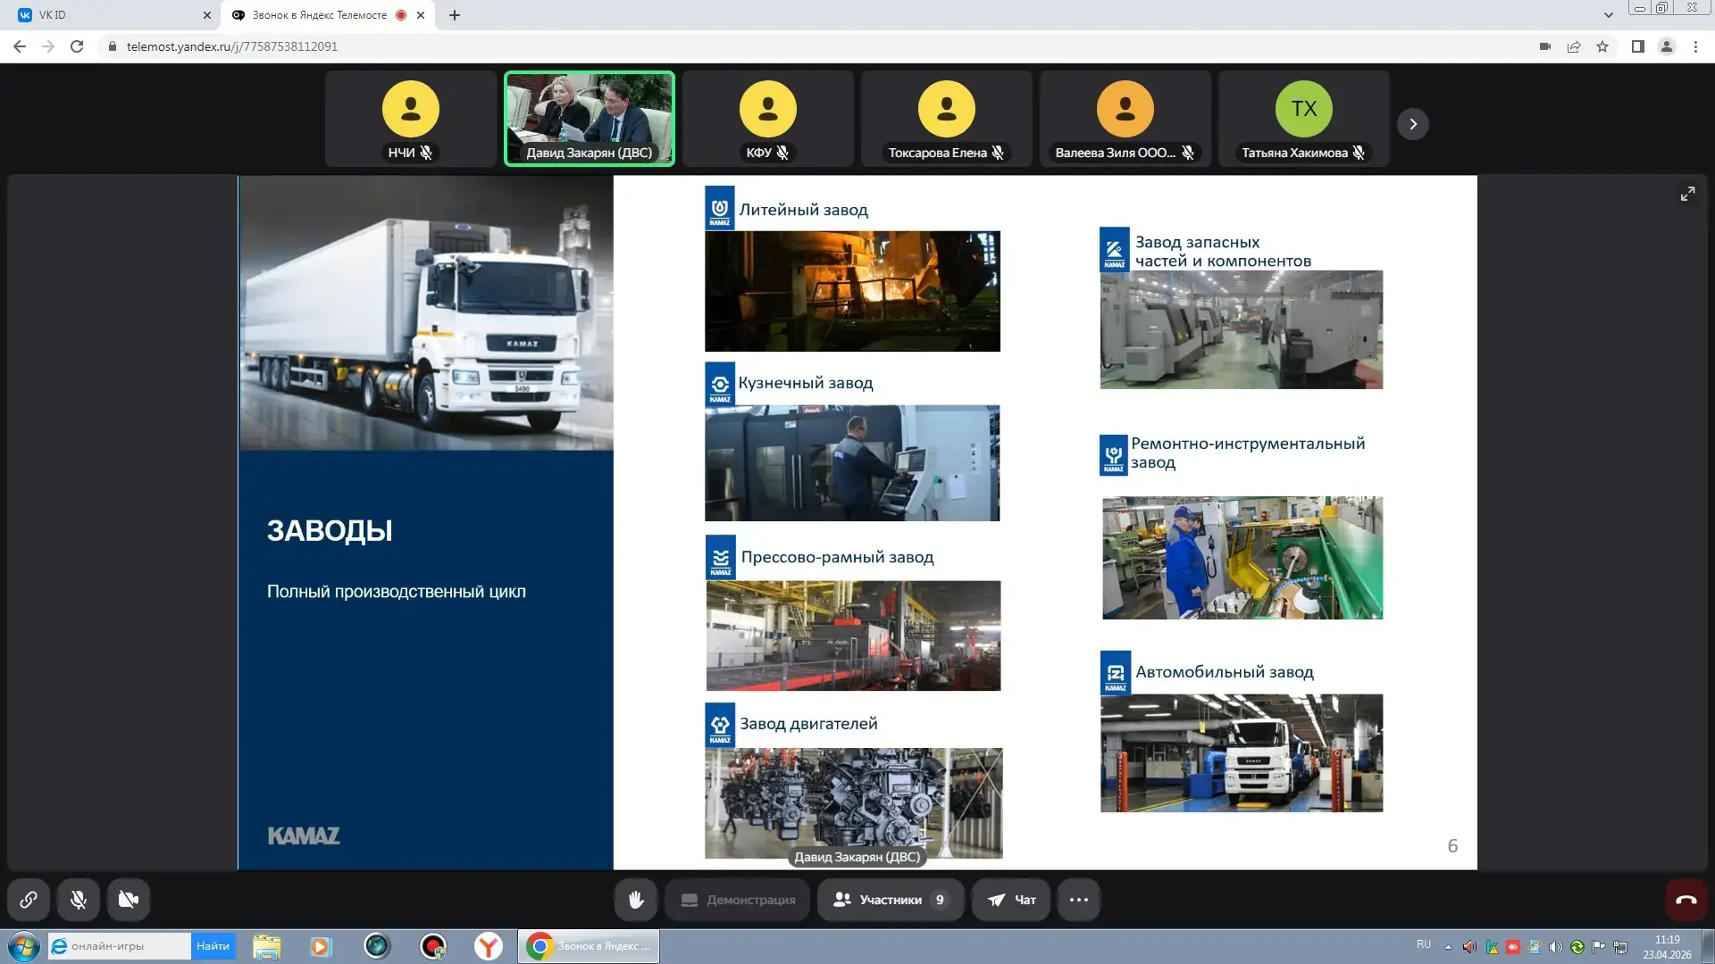Viewport: 1715px width, 964px height.
Task: Open the camera lens app in taskbar
Action: pos(377,946)
